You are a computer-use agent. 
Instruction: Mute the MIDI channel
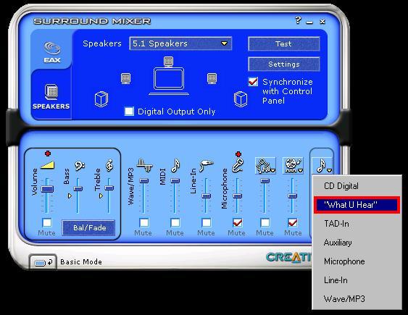[175, 222]
